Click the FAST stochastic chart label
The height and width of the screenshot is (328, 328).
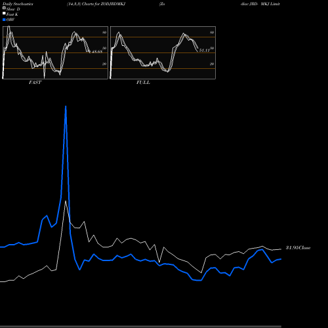point(35,83)
